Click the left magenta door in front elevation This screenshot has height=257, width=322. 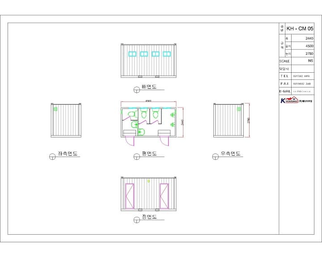(130, 196)
